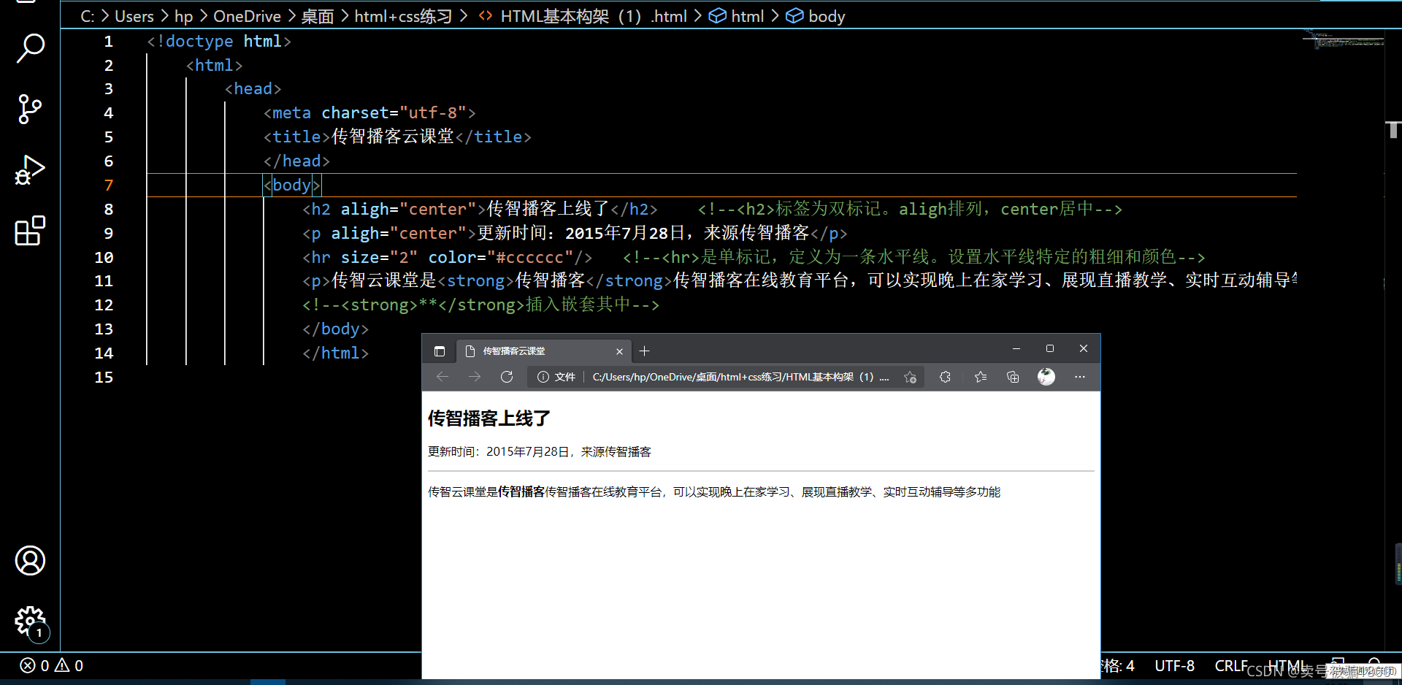Open a new browser tab with plus

coord(644,351)
